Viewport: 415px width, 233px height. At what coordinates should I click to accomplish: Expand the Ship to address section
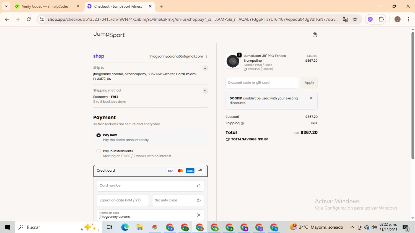(x=205, y=68)
